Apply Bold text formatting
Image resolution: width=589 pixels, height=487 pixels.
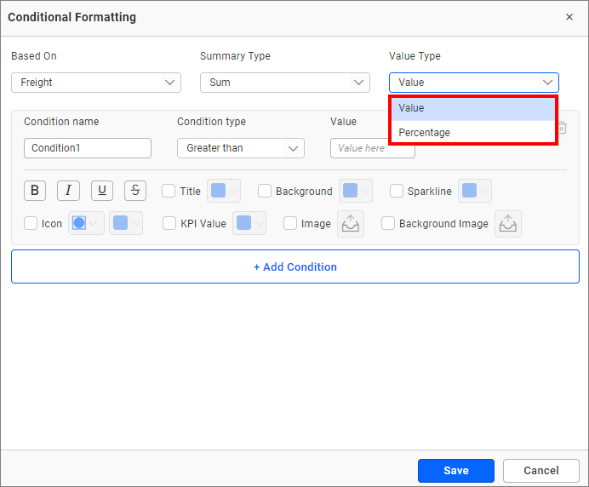[34, 191]
